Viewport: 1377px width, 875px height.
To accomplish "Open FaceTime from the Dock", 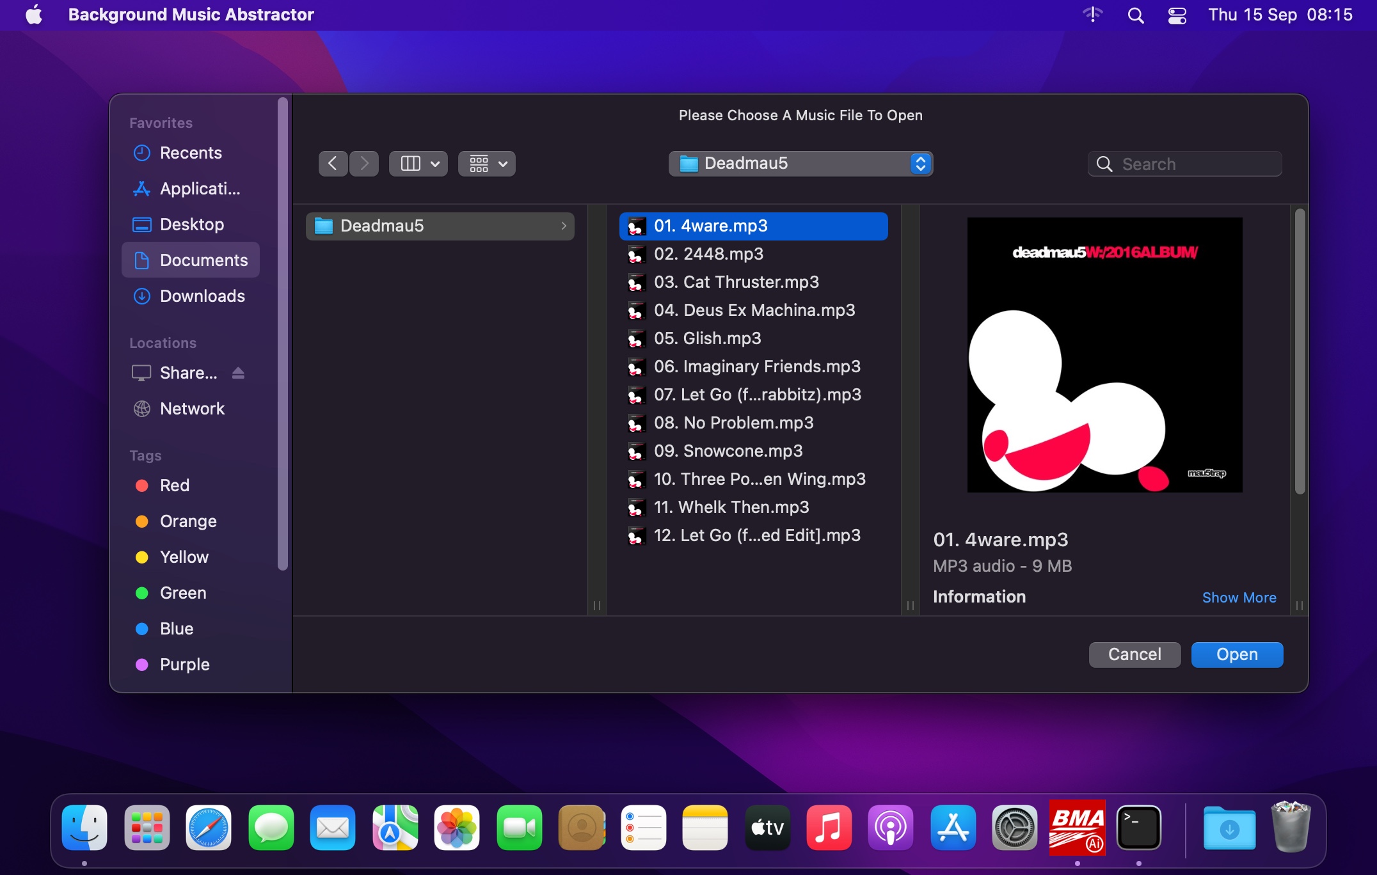I will pyautogui.click(x=520, y=828).
